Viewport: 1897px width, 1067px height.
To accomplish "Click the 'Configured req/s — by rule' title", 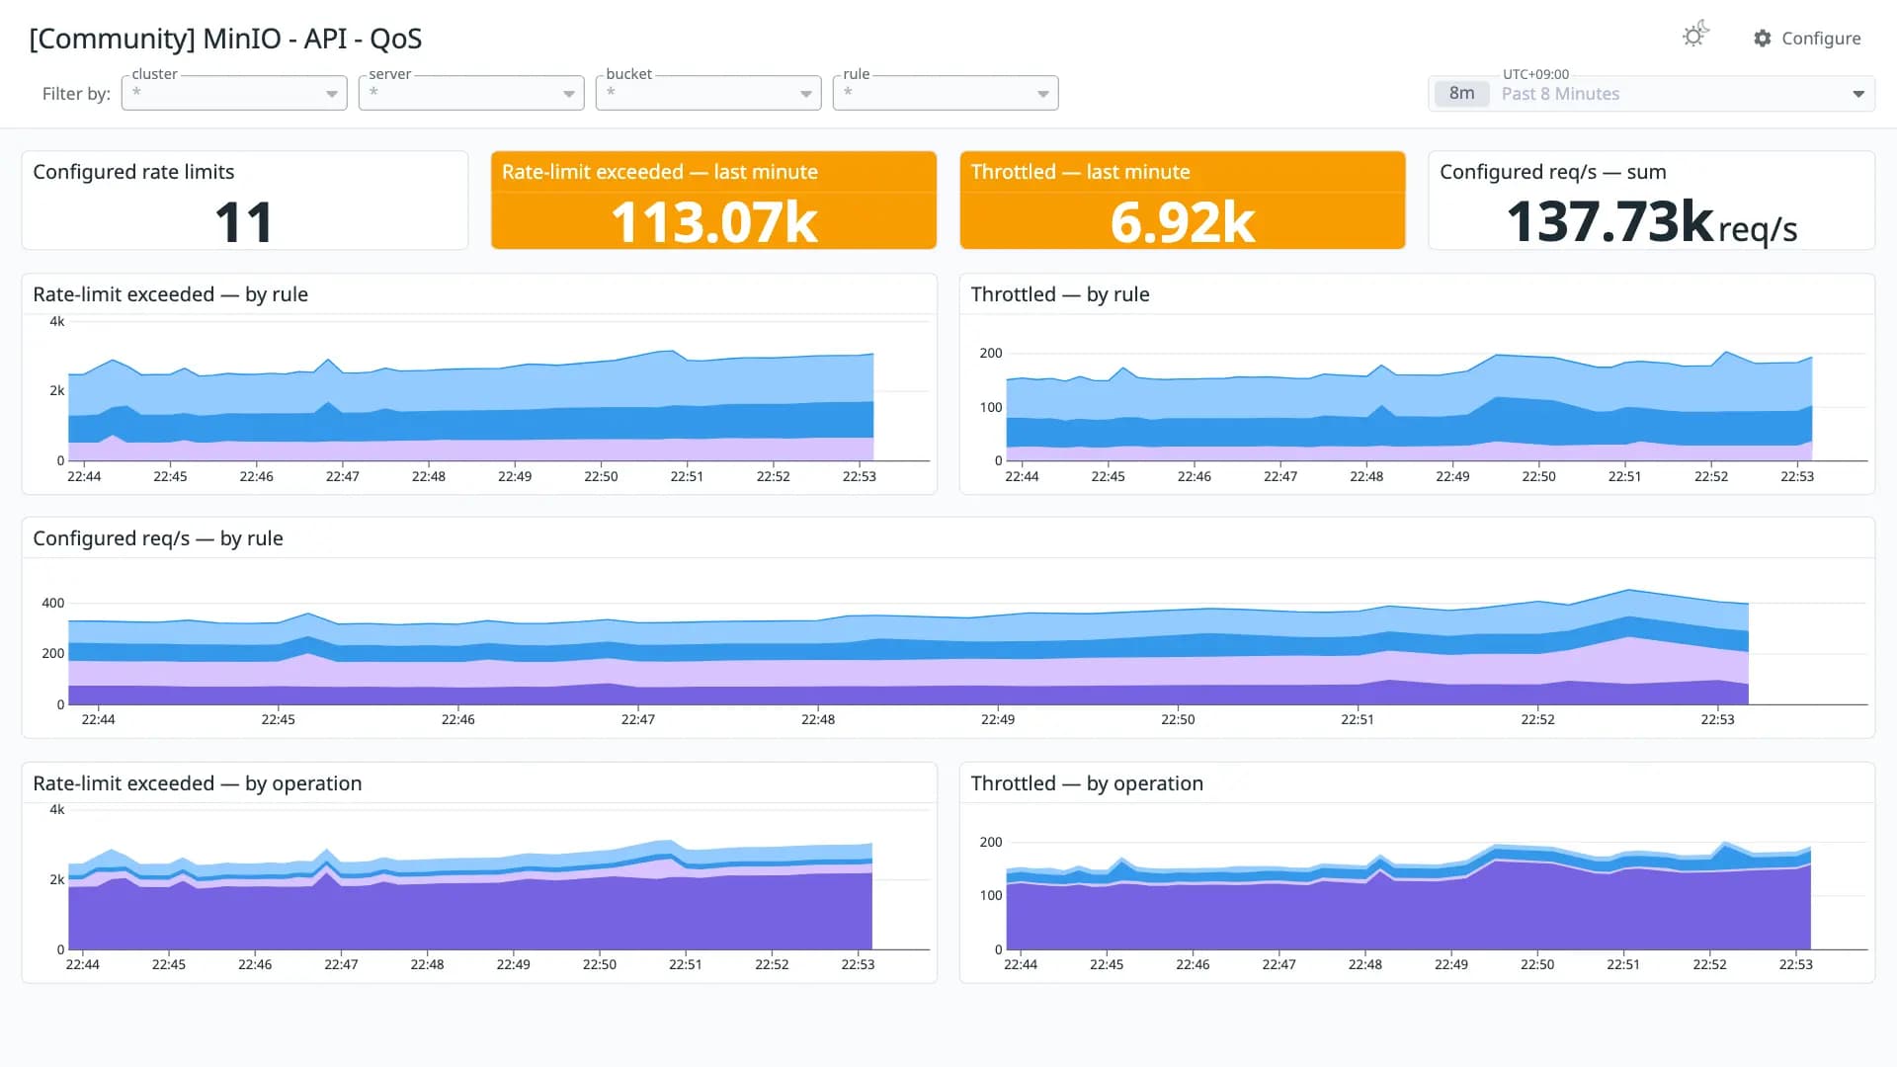I will [158, 538].
